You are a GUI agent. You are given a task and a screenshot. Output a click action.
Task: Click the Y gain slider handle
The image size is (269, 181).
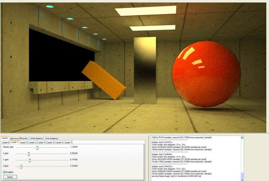(x=30, y=160)
